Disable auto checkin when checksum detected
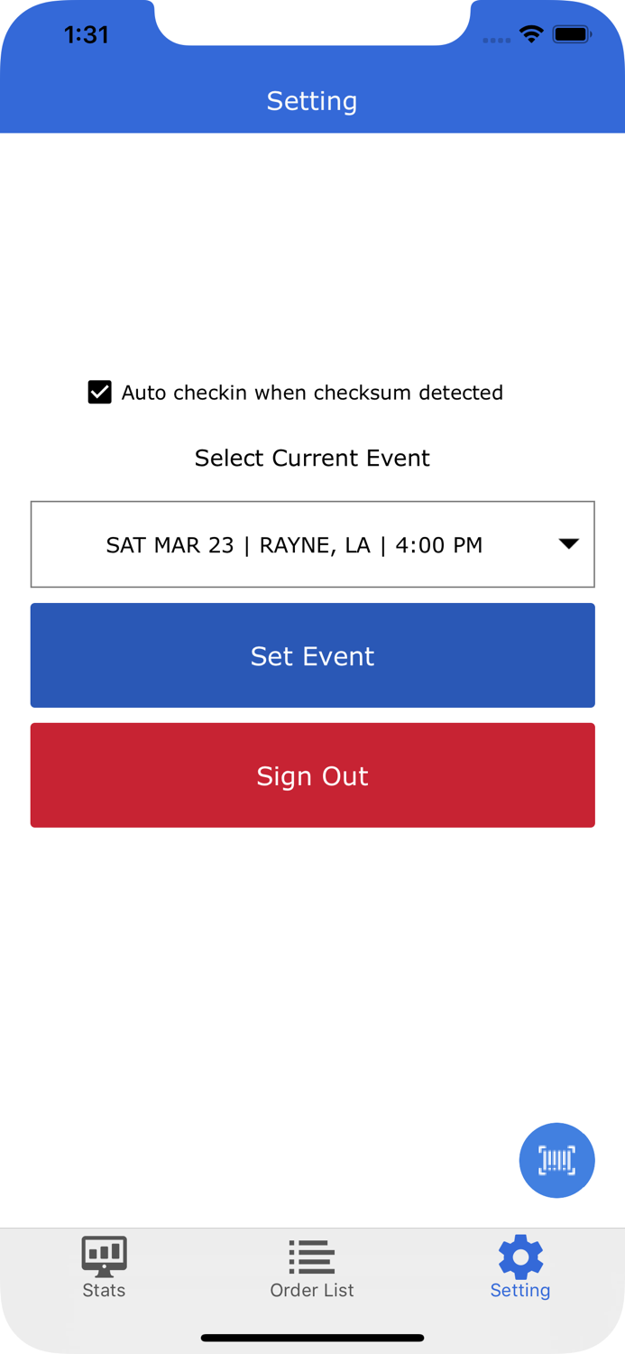625x1354 pixels. (x=99, y=392)
